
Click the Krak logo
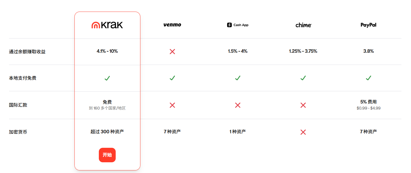pyautogui.click(x=107, y=25)
